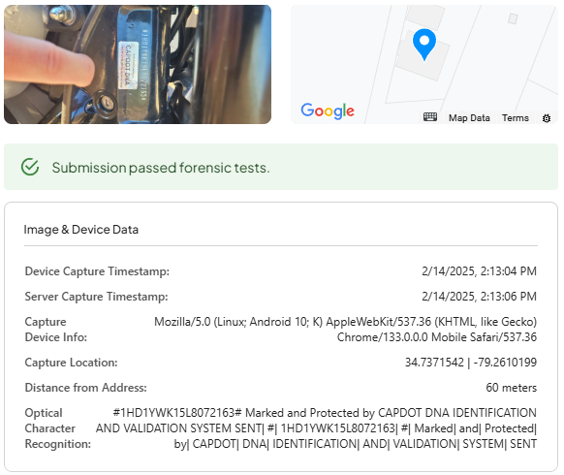The width and height of the screenshot is (564, 475).
Task: Select the Device Capture Timestamp value
Action: point(479,271)
